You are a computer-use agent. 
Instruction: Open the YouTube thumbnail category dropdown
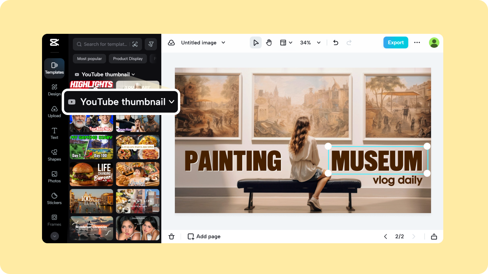121,102
